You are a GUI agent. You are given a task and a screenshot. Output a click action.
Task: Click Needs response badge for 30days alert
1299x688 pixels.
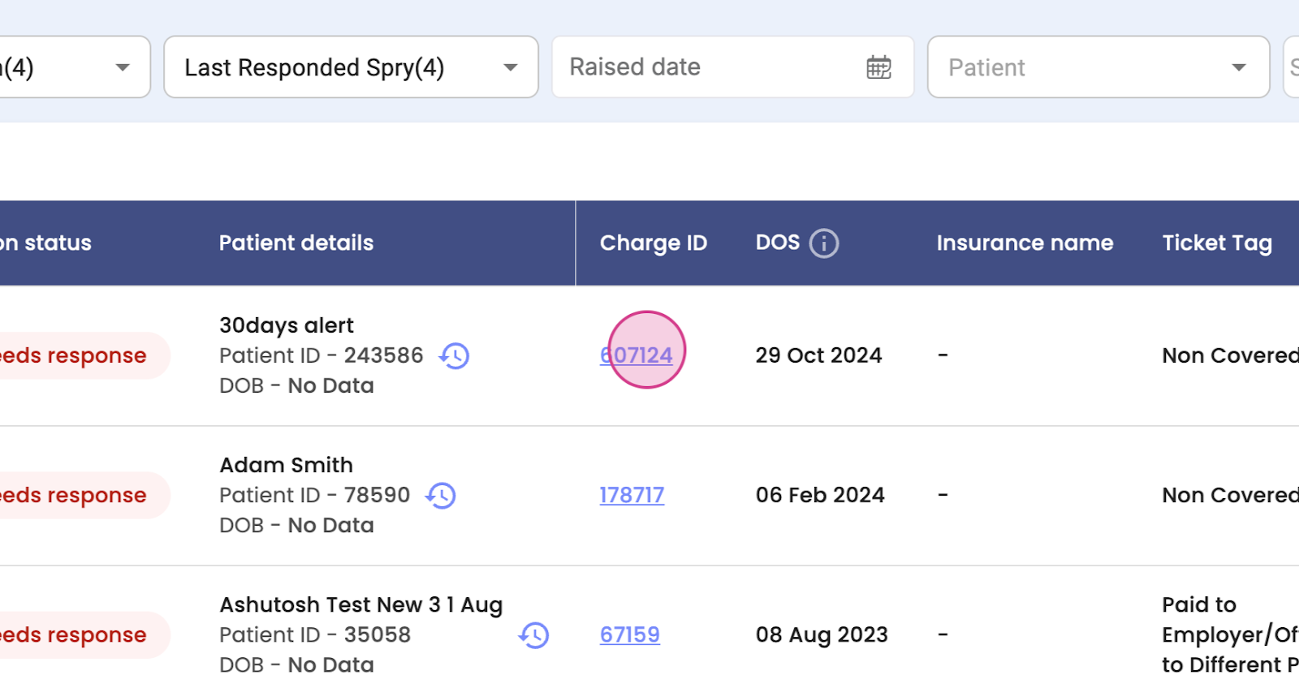click(77, 355)
